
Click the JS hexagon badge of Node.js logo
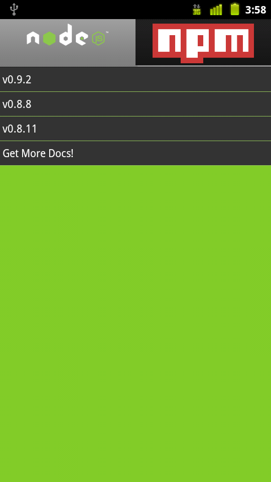tap(98, 39)
